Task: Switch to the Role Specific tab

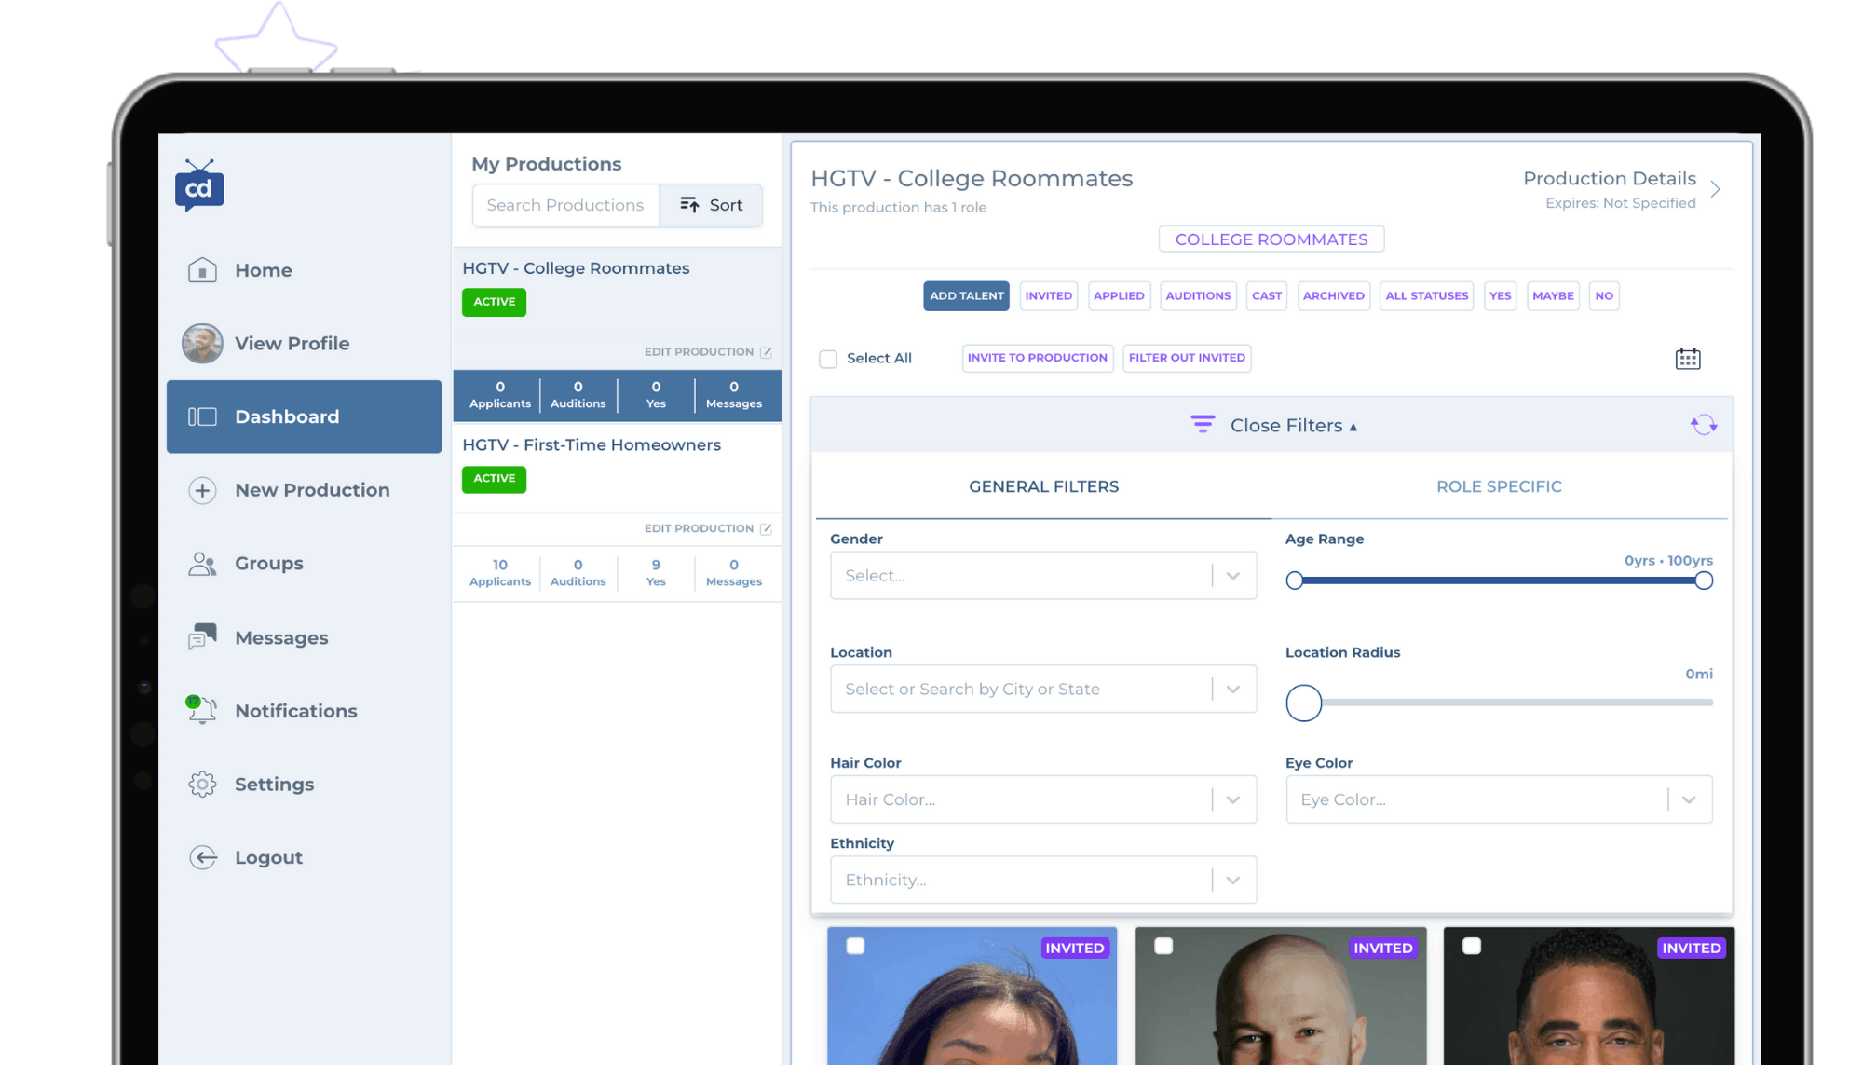Action: coord(1498,486)
